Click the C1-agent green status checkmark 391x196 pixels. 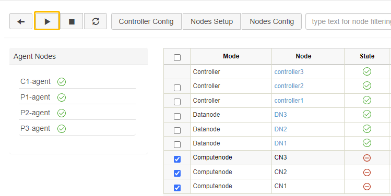(x=62, y=82)
